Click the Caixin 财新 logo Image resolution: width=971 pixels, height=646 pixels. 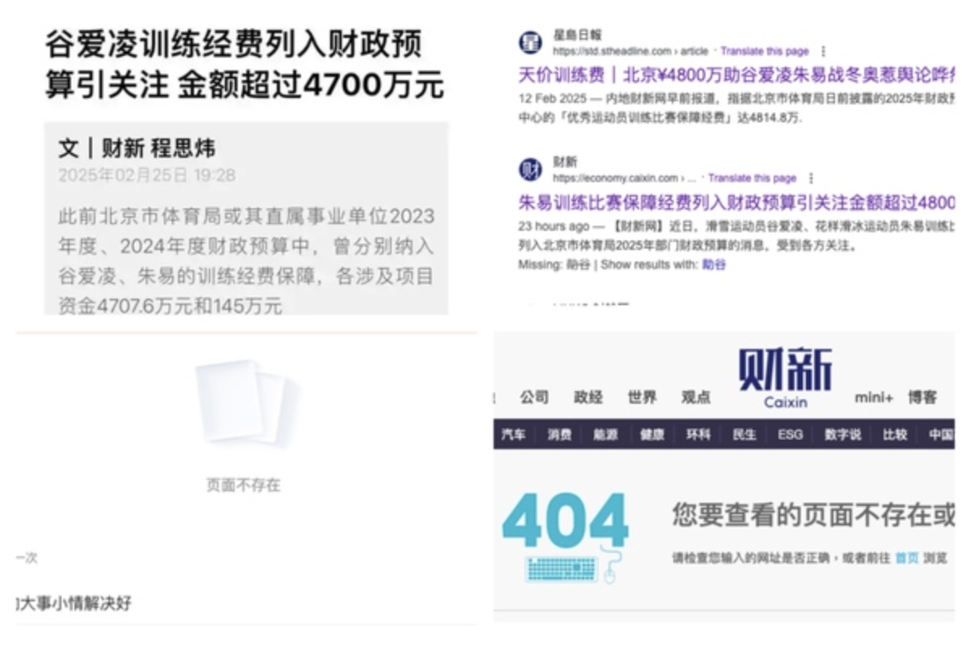[x=784, y=378]
